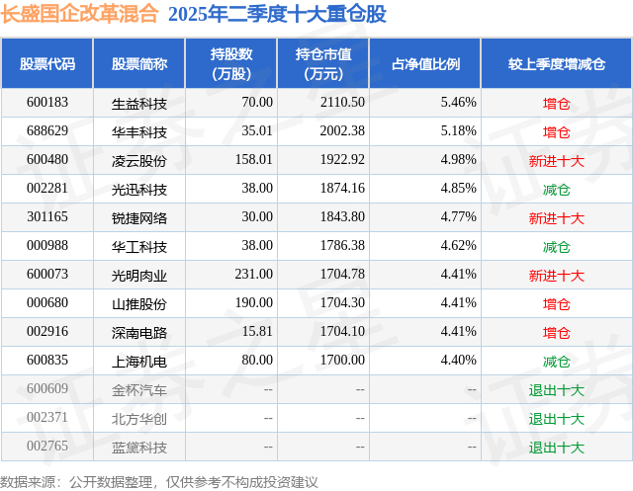The image size is (633, 491).
Task: Click stock name 北方华创
Action: (139, 419)
